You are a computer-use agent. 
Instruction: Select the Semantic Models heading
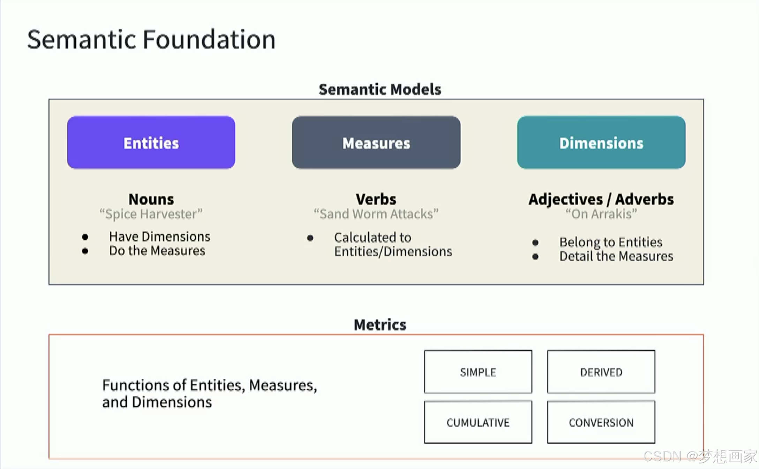(380, 90)
